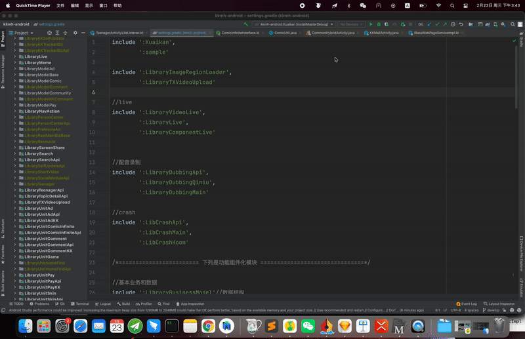Image resolution: width=525 pixels, height=339 pixels.
Task: Open Telegram from the dock
Action: pos(135,326)
